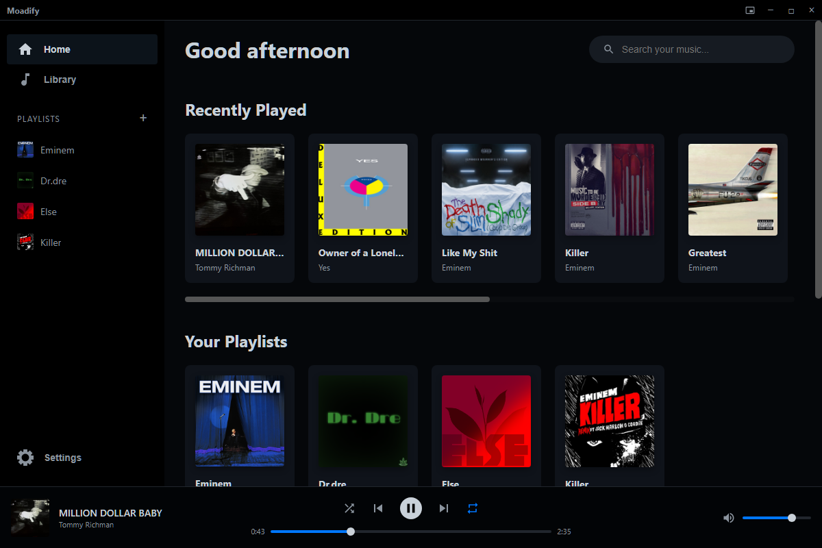The height and width of the screenshot is (548, 822).
Task: Toggle mini player mode in title bar
Action: (750, 10)
